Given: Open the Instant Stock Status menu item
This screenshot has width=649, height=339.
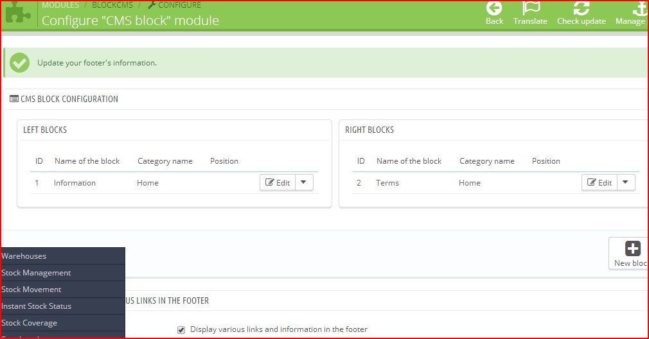Looking at the screenshot, I should point(63,306).
